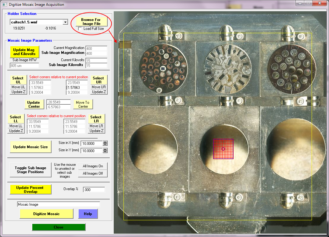Decrease Size in Y with down arrow
The image size is (329, 237).
105,152
